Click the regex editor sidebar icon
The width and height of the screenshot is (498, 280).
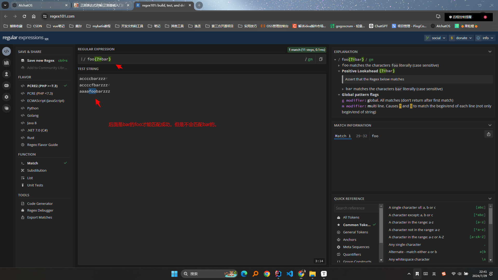point(6,51)
